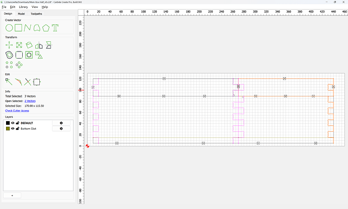The width and height of the screenshot is (348, 209).
Task: Open the Scale transform tool
Action: coord(19,45)
